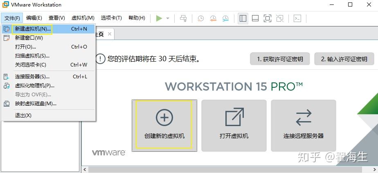Click the Send Ctrl+Alt+Del toolbar icon
Viewport: 378px width, 173px height.
tap(183, 18)
